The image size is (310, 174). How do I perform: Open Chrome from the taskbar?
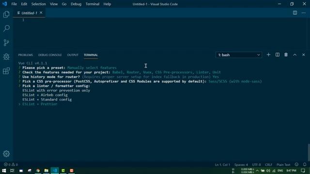38,171
